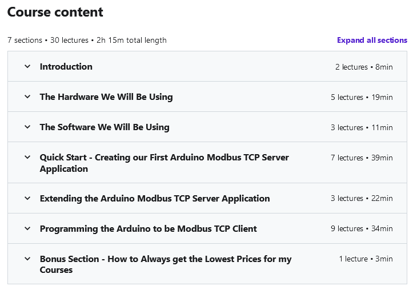This screenshot has height=290, width=413.
Task: Expand the Introduction section chevron
Action: point(27,67)
